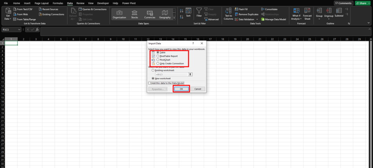
Task: Click the range selector collapse button
Action: (190, 75)
